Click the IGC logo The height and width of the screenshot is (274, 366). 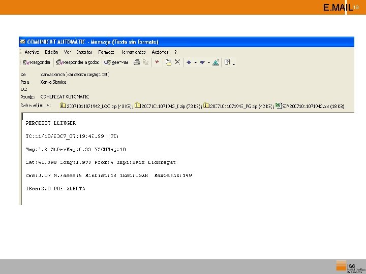click(x=351, y=267)
